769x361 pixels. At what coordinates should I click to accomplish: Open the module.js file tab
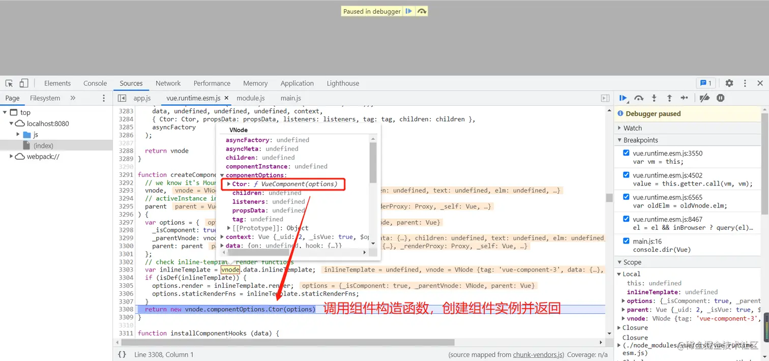tap(251, 98)
